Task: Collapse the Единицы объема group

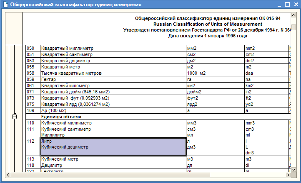Action: coord(15,117)
